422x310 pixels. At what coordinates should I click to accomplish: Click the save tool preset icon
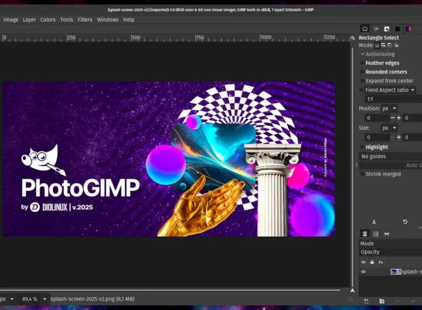pos(375,222)
